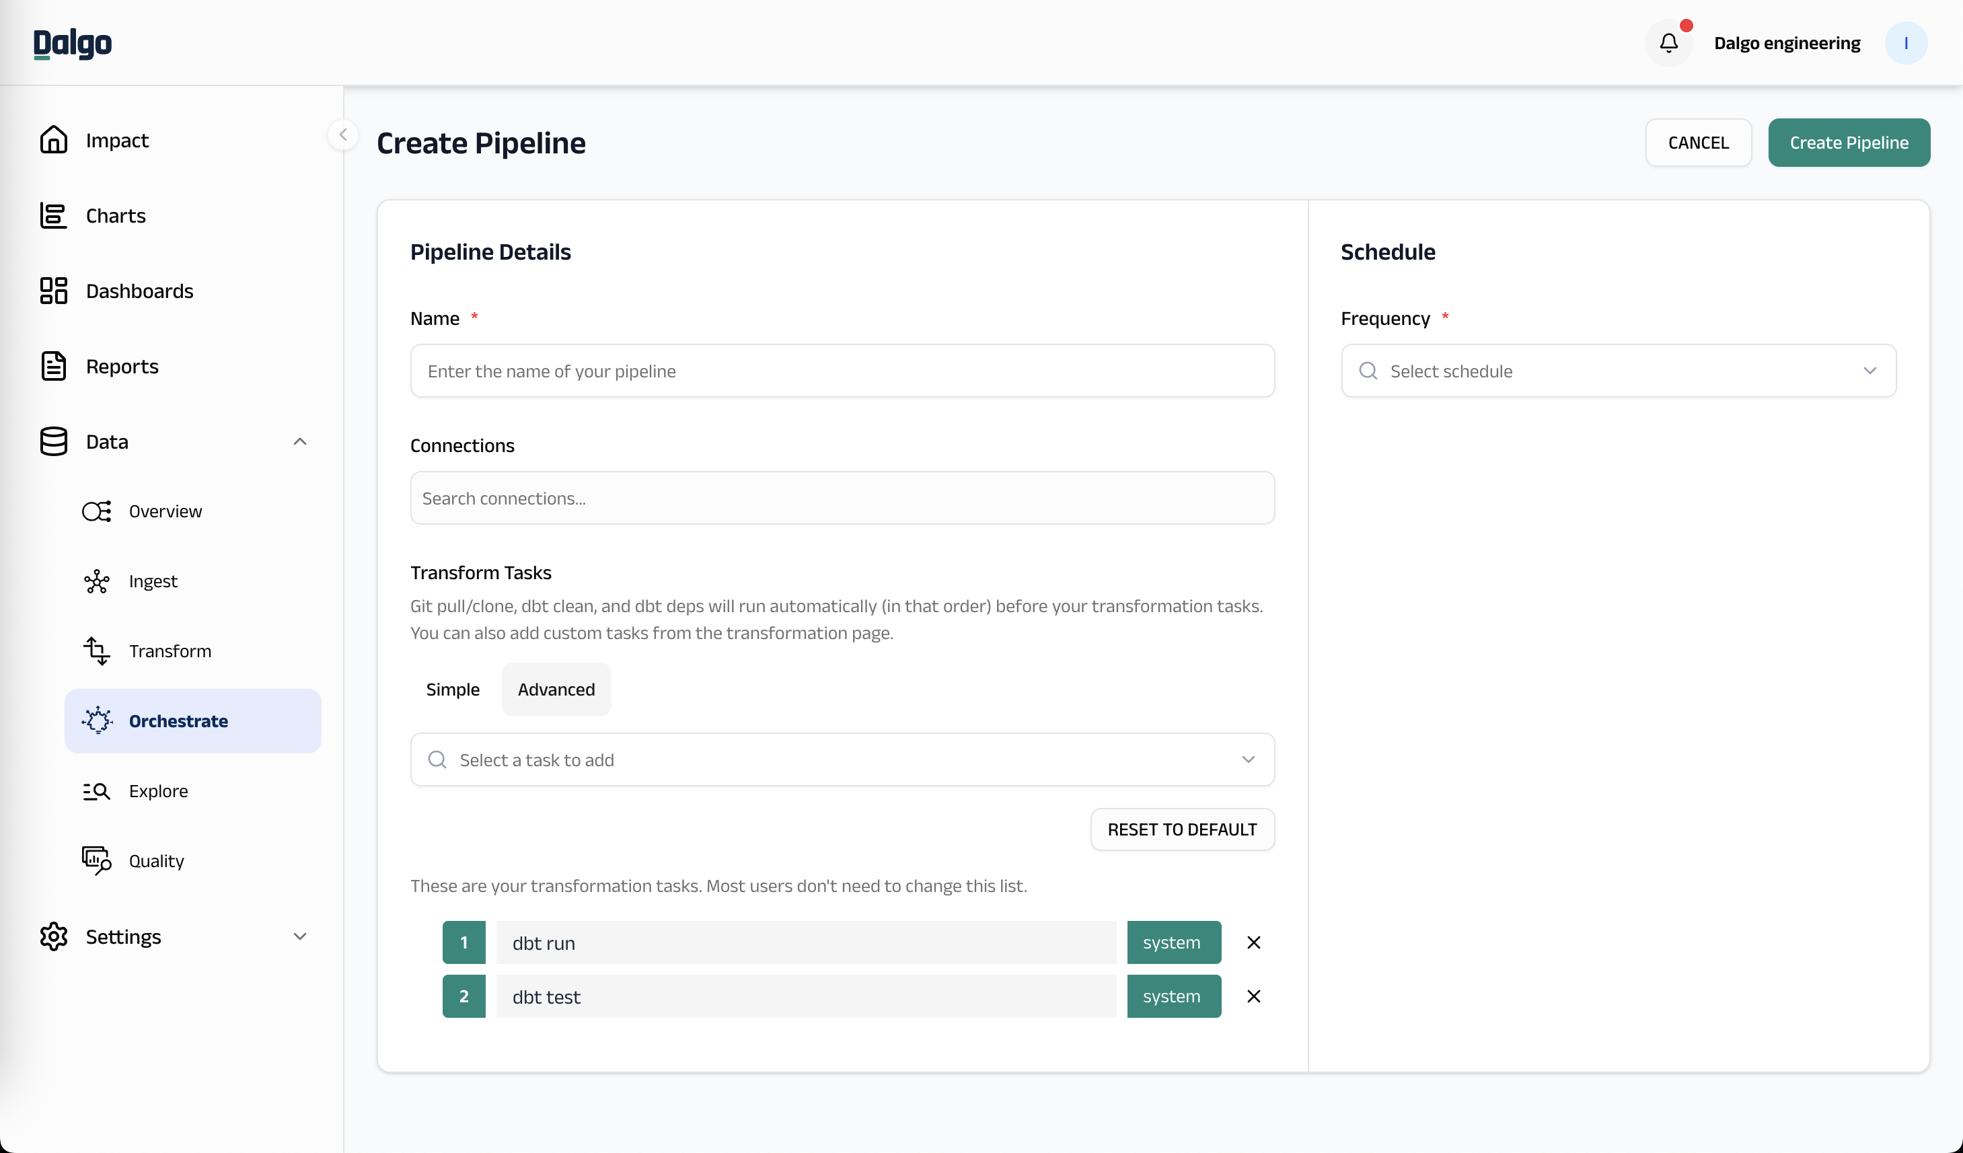
Task: Expand the Settings menu chevron
Action: point(300,936)
